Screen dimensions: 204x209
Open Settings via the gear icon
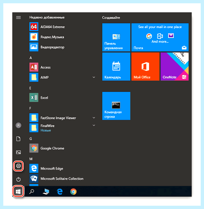click(18, 166)
